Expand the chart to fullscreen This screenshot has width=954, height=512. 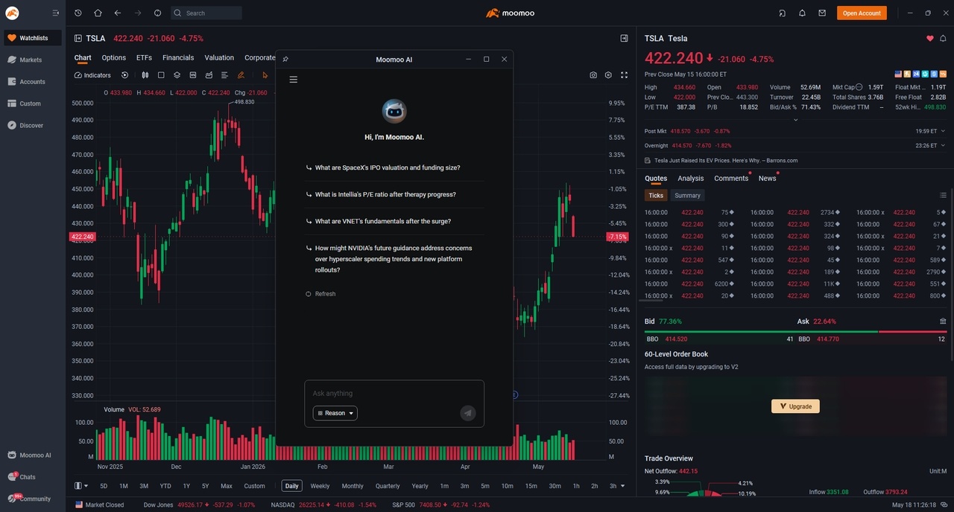[625, 75]
